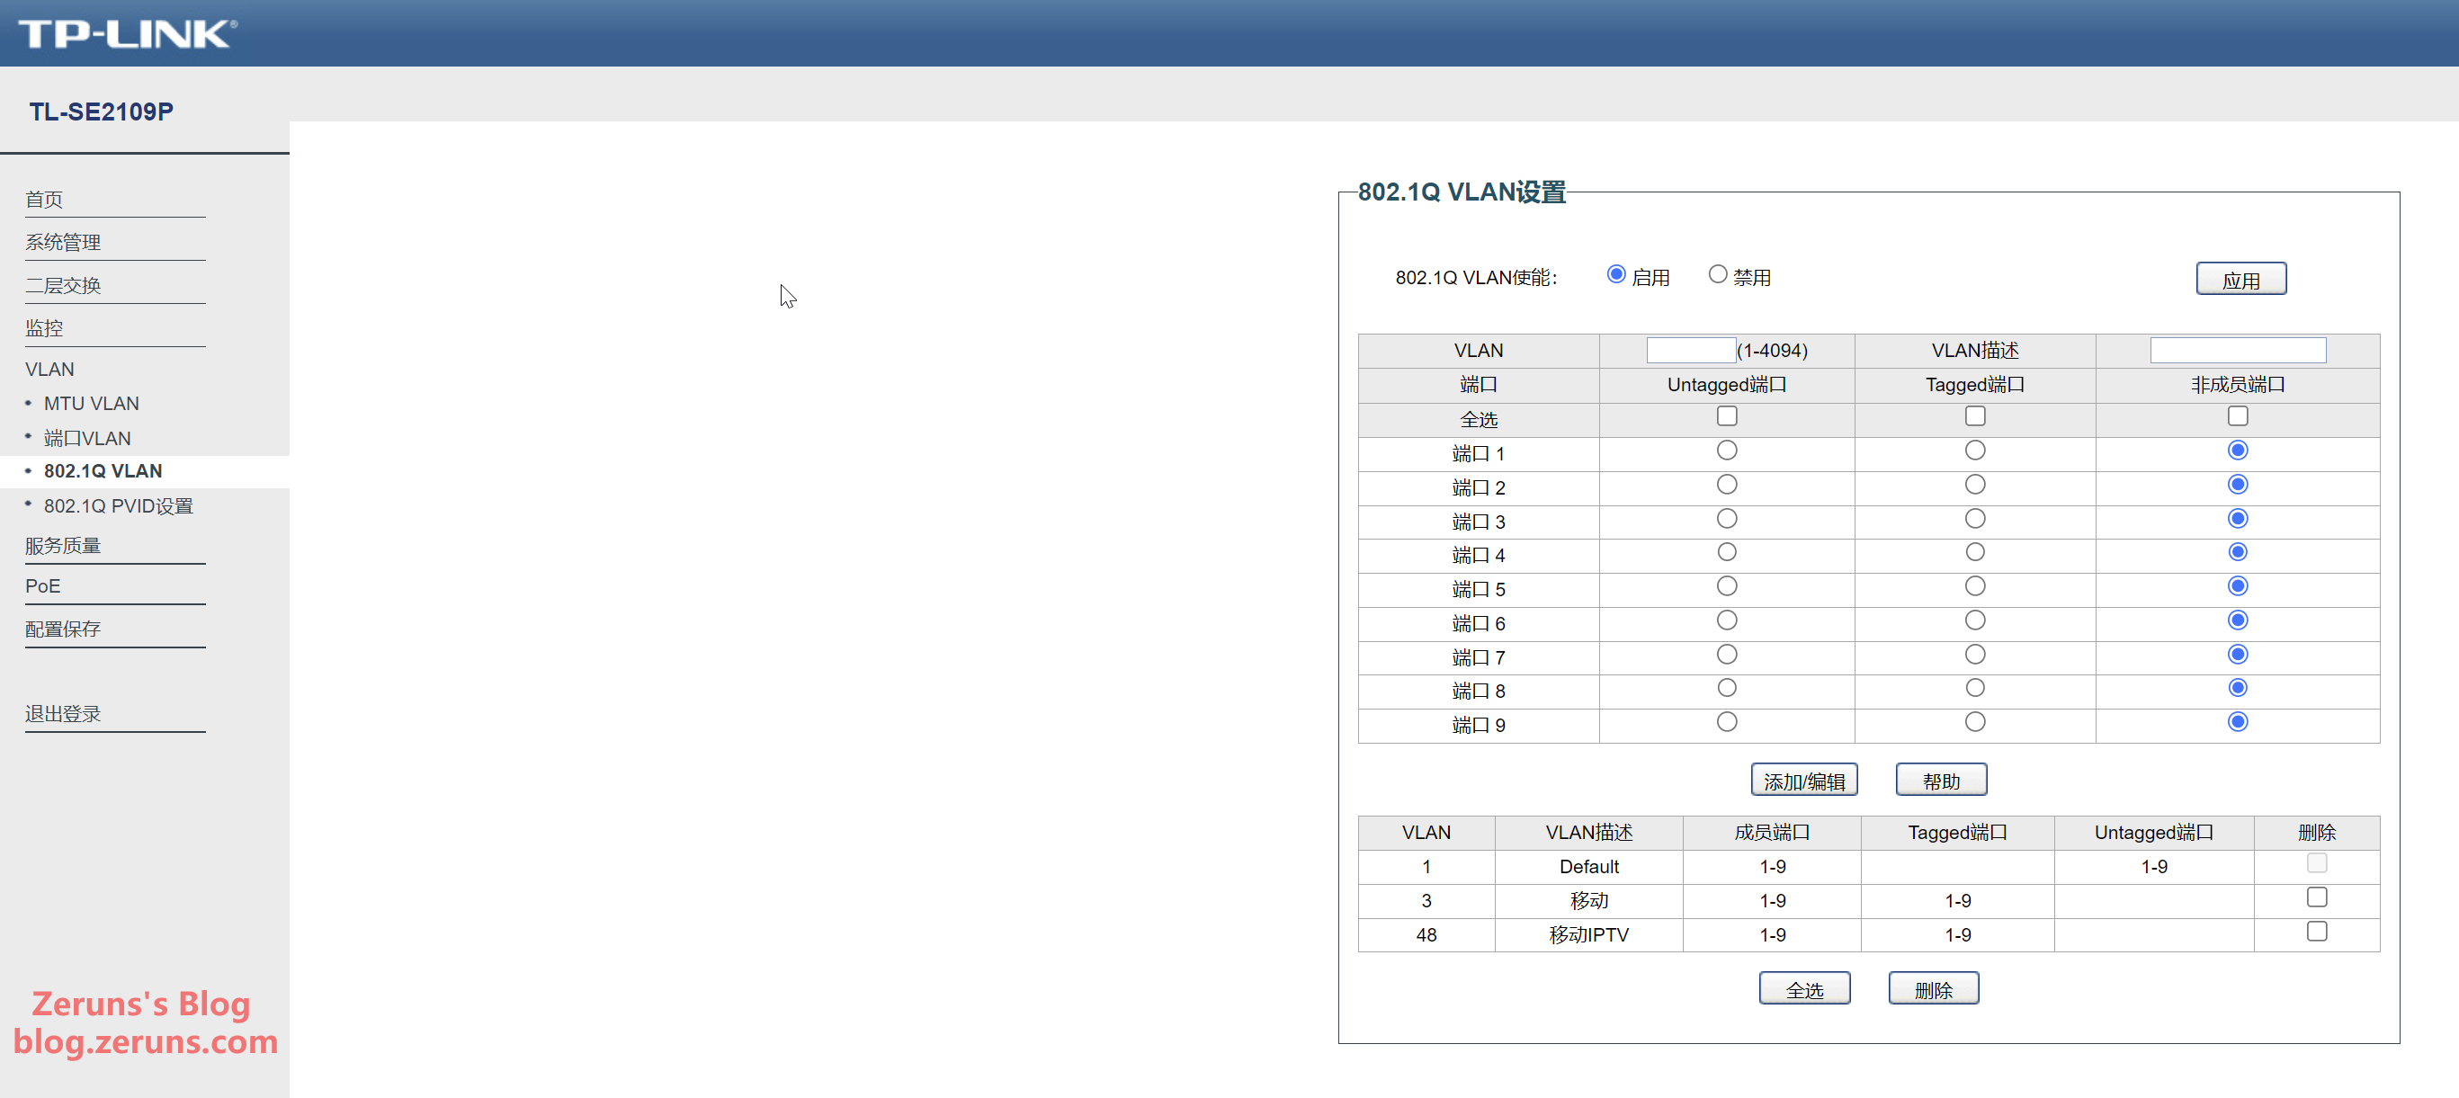Select 非成员端口 radio for 端口 9
The width and height of the screenshot is (2459, 1098).
pos(2238,722)
